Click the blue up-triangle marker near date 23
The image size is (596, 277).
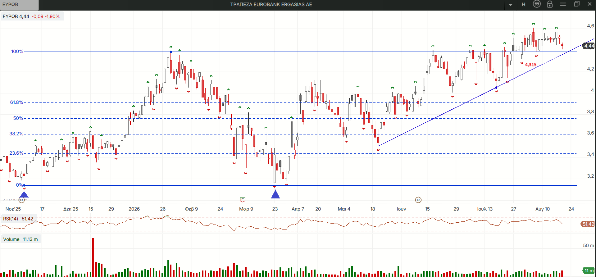275,194
